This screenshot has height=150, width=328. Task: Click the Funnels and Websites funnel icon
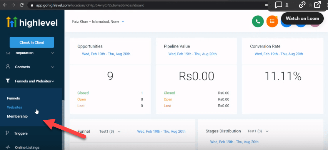coord(8,81)
